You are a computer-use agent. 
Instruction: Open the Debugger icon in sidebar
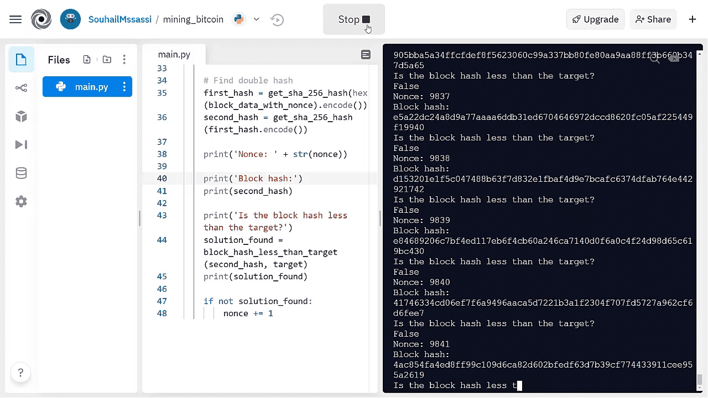[21, 145]
